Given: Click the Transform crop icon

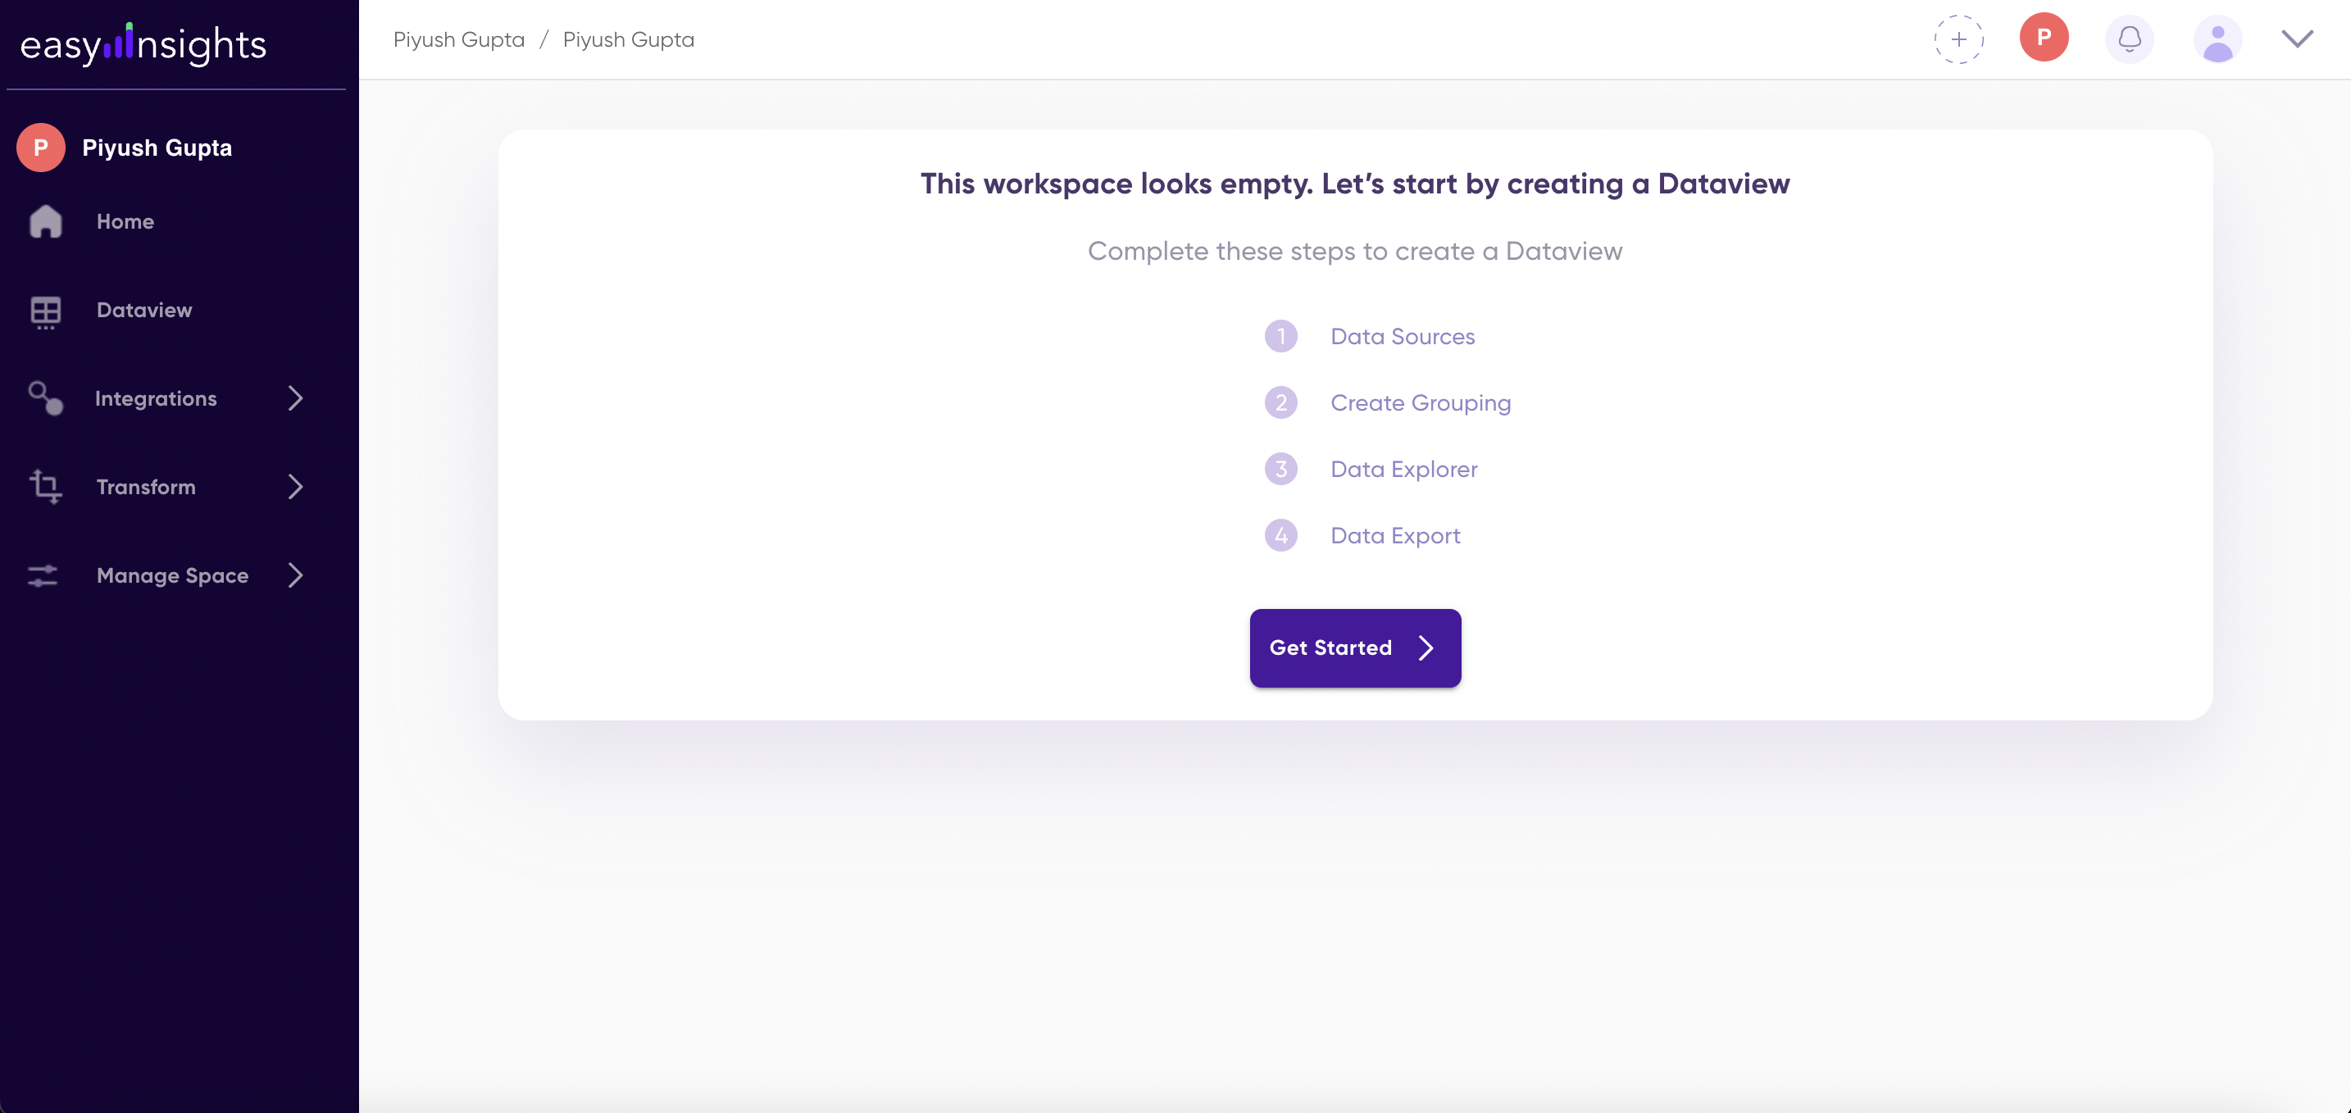Looking at the screenshot, I should tap(46, 486).
